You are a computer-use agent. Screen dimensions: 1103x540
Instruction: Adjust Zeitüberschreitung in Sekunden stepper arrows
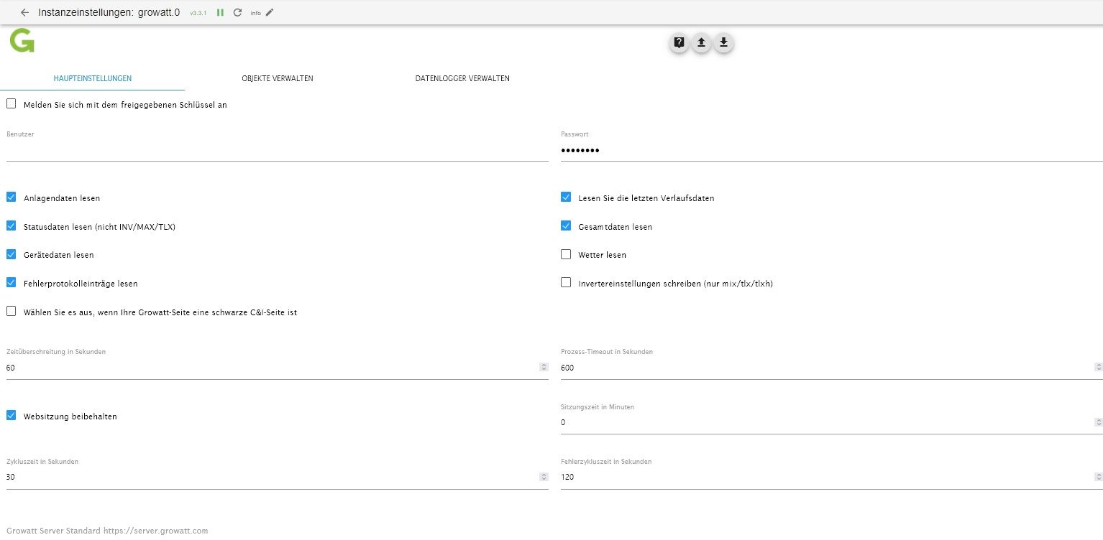click(544, 368)
